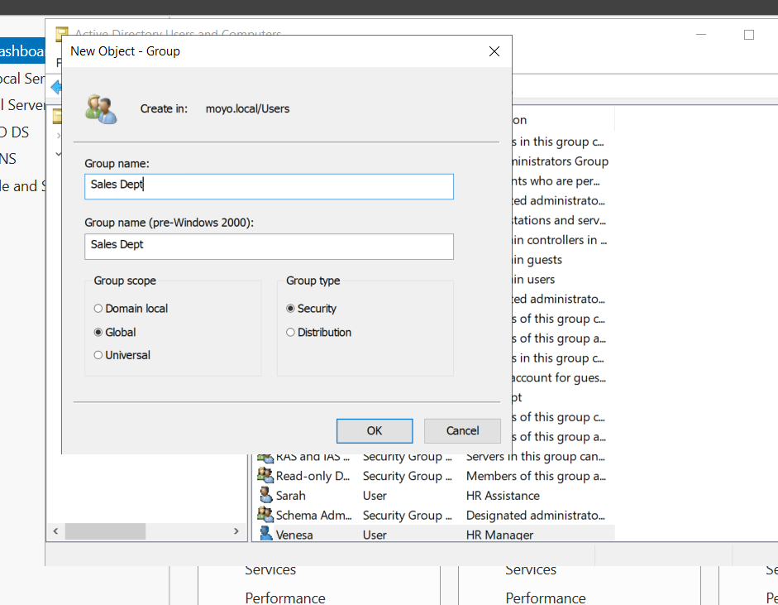Viewport: 778px width, 605px height.
Task: Expand the collapsed tree node in left pane
Action: (x=58, y=134)
